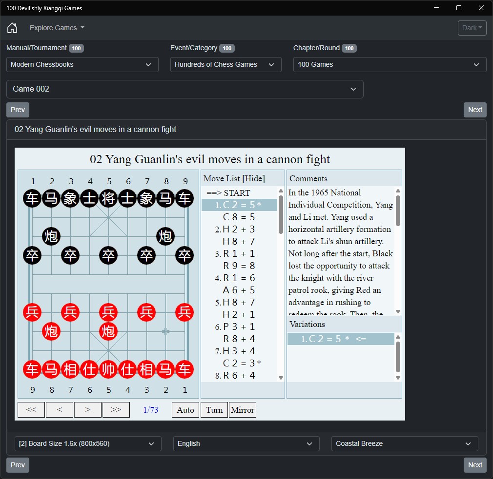Screen dimensions: 493x479
Task: Expand the Hundreds of Chess Games dropdown
Action: tap(226, 65)
